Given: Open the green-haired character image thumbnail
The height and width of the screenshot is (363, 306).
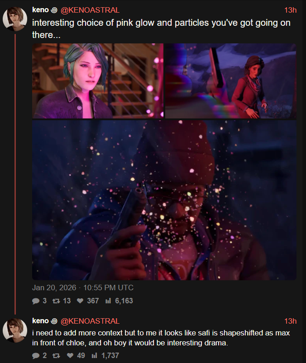Looking at the screenshot, I should (x=98, y=81).
